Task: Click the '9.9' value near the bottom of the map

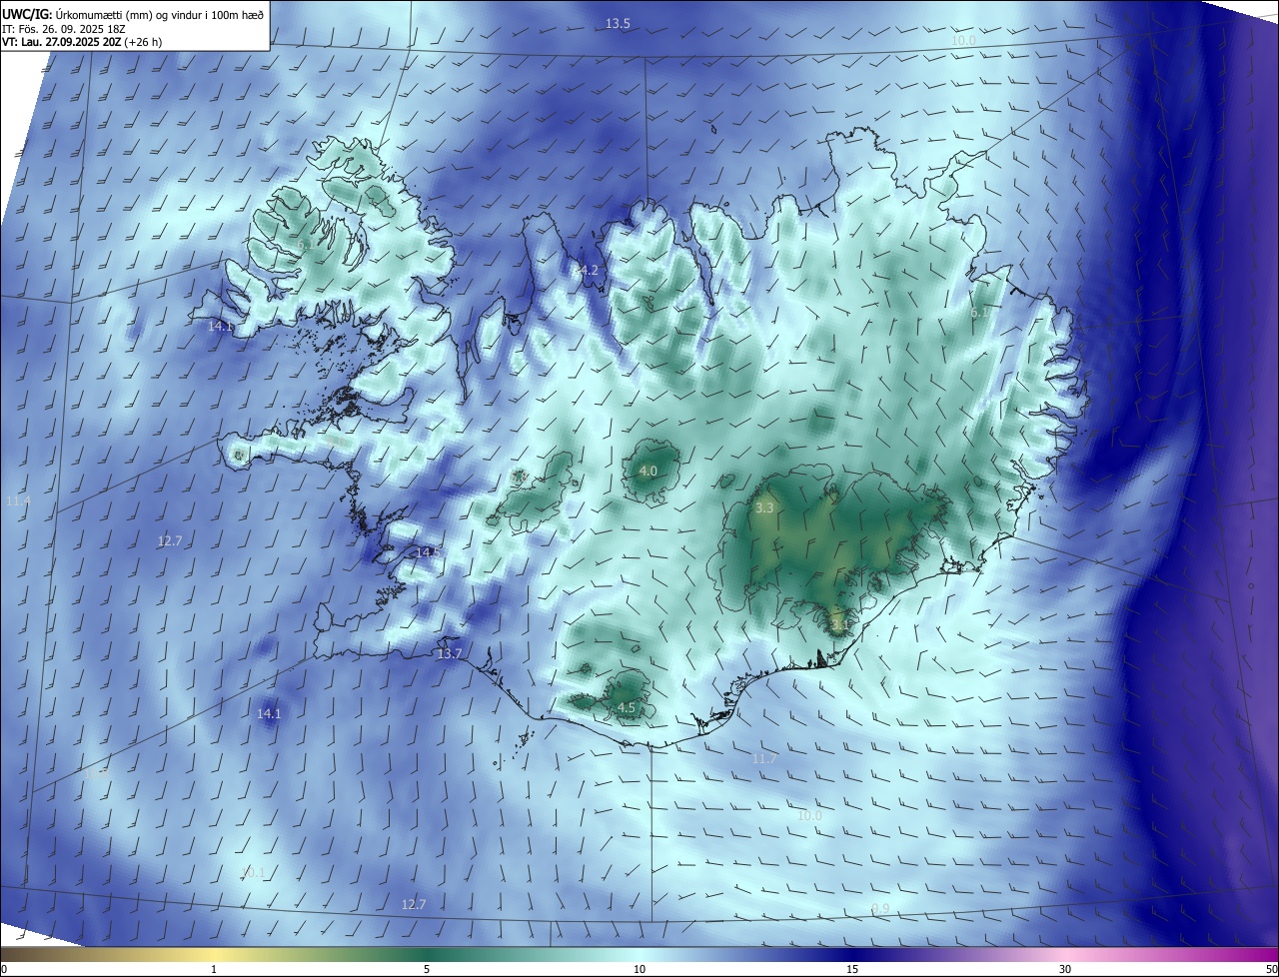Action: tap(880, 908)
